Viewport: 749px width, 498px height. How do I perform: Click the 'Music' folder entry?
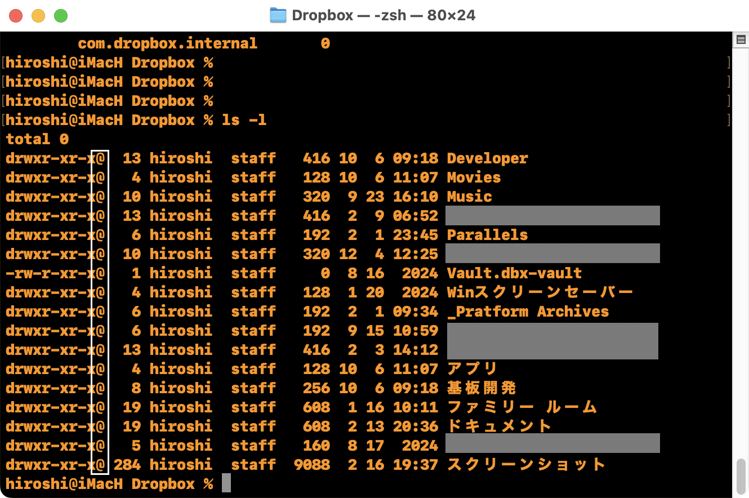[x=469, y=196]
